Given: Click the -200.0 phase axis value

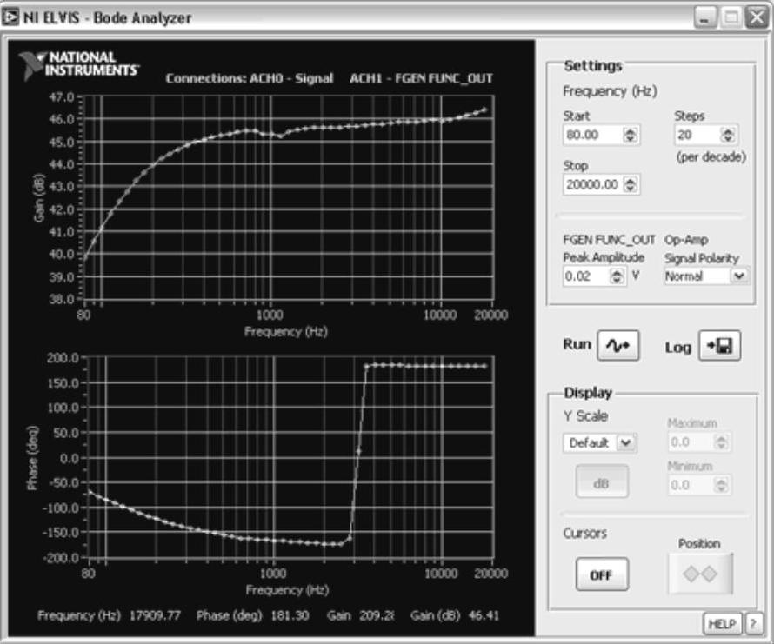Looking at the screenshot, I should [61, 558].
